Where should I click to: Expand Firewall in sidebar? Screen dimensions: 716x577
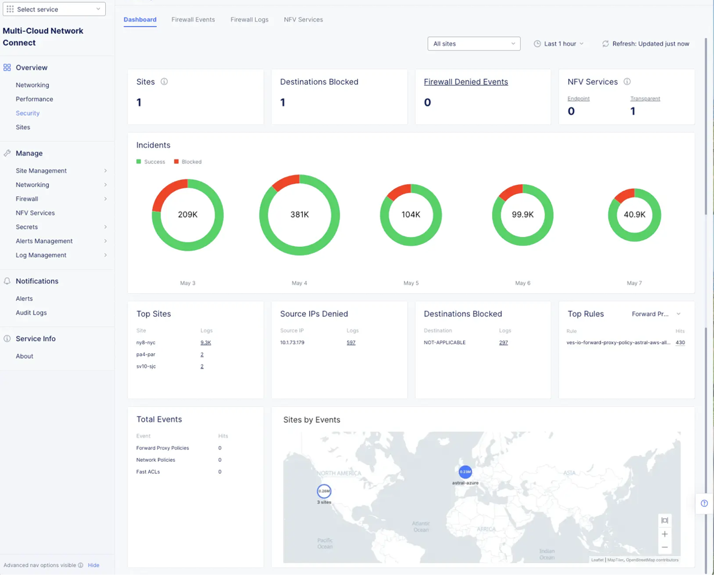click(x=61, y=199)
